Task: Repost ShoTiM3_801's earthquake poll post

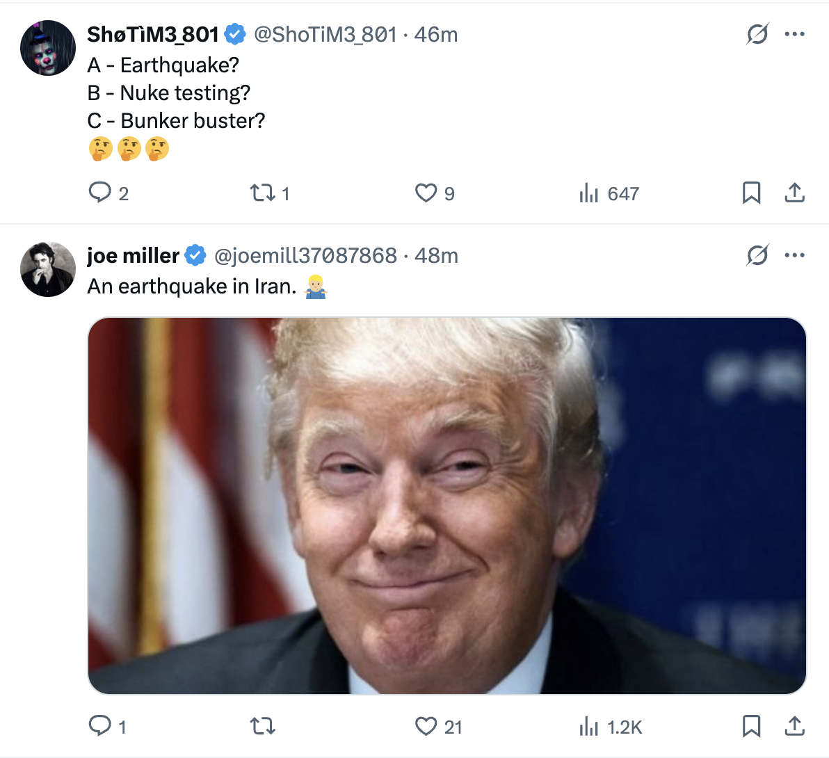Action: coord(263,193)
